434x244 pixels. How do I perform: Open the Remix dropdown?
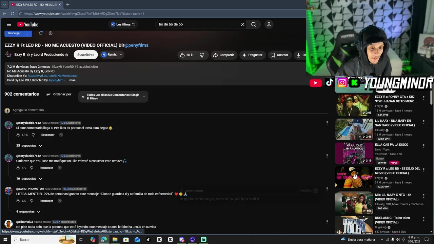121,55
